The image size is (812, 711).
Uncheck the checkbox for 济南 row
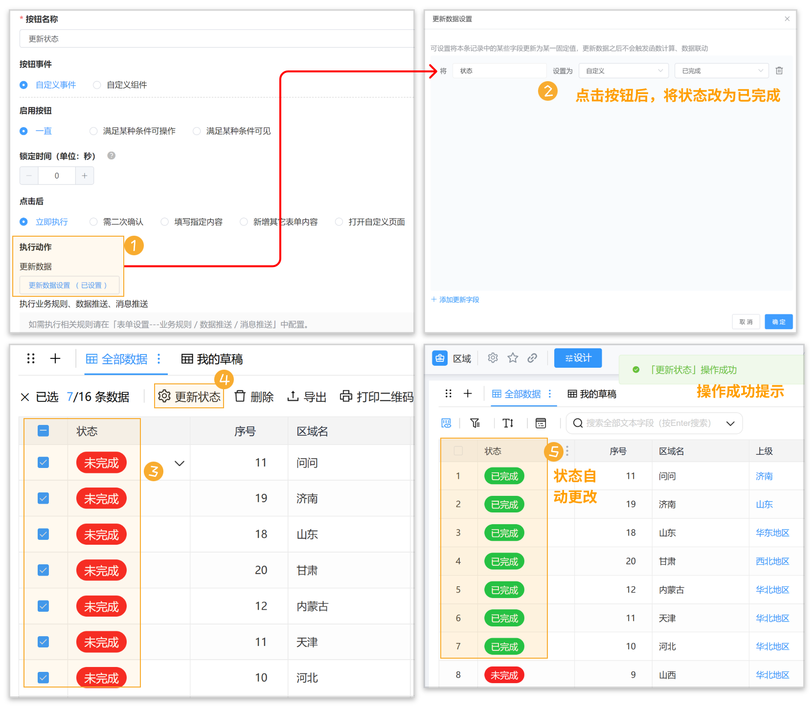pyautogui.click(x=44, y=498)
